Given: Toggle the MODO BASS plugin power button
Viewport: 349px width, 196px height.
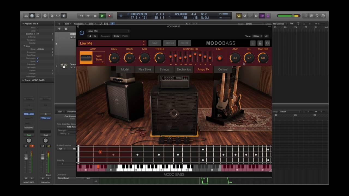Looking at the screenshot, I should (x=82, y=33).
